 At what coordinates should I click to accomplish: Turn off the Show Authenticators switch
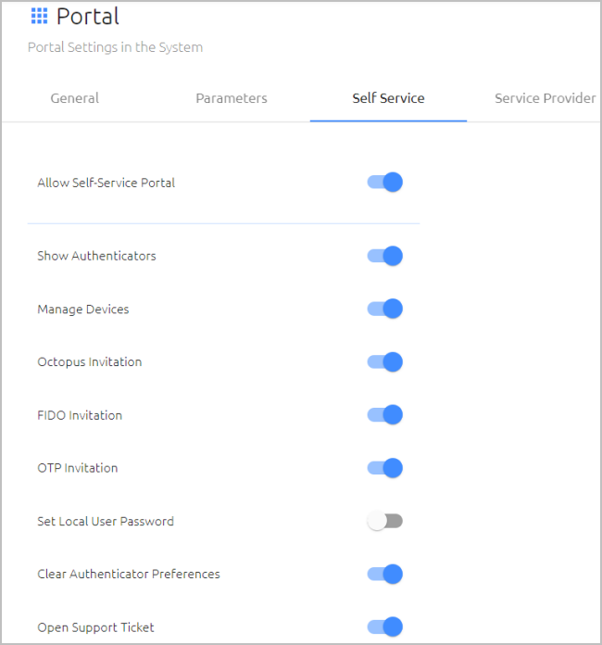coord(385,256)
